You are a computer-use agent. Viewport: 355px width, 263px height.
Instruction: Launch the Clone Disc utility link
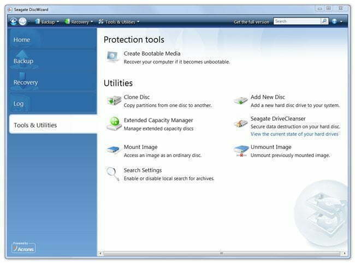137,97
